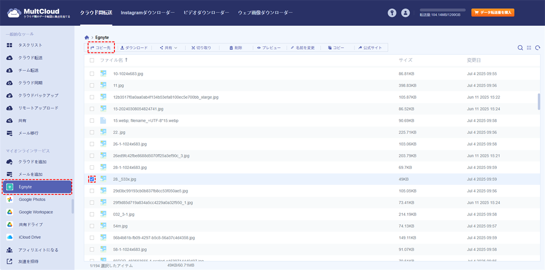
Task: Open the user account icon
Action: pos(406,13)
